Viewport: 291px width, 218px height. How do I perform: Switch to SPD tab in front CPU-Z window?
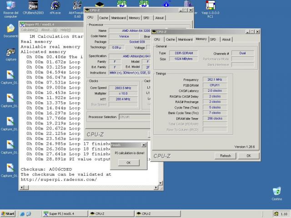(x=213, y=40)
